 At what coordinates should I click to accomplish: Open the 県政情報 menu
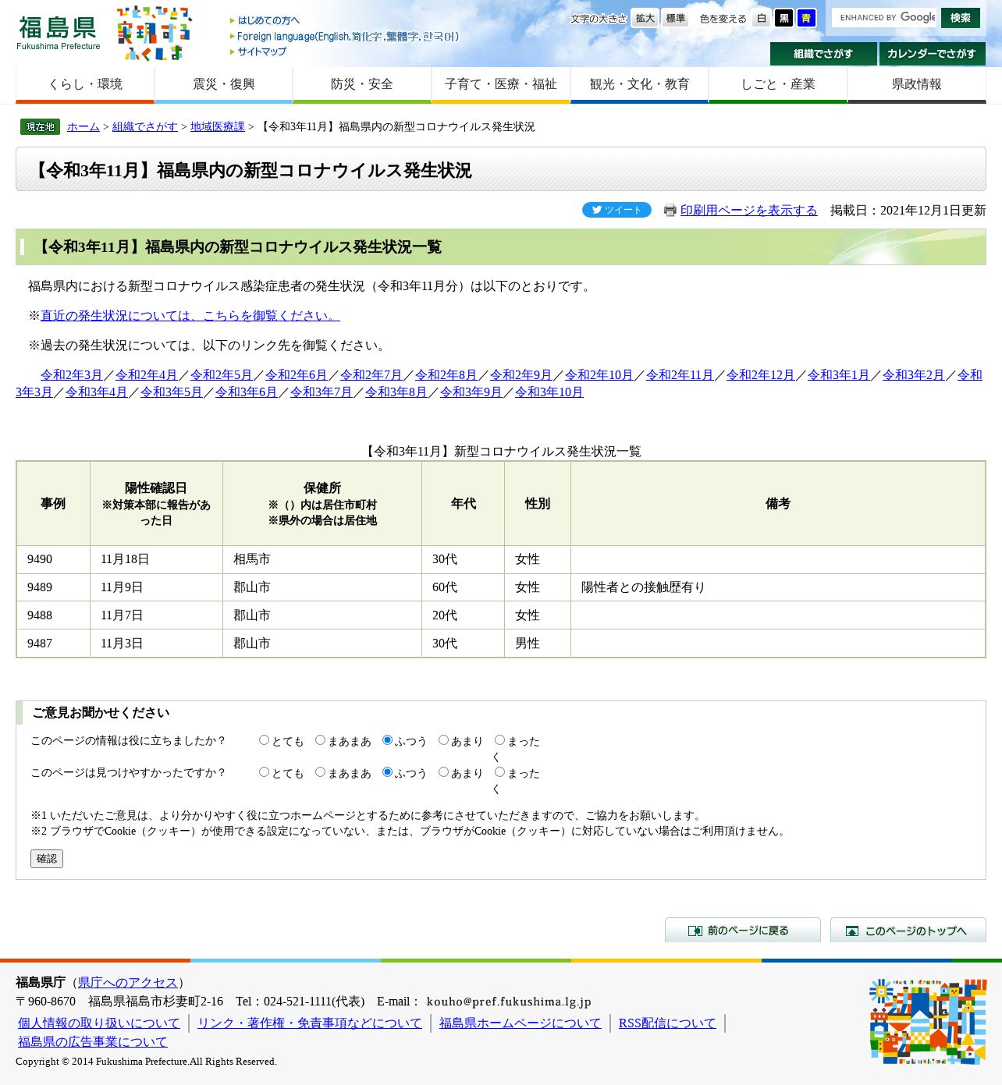click(917, 84)
